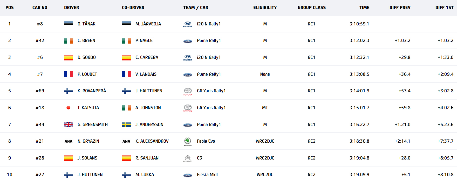Click car number #42
The image size is (457, 180).
pyautogui.click(x=40, y=40)
